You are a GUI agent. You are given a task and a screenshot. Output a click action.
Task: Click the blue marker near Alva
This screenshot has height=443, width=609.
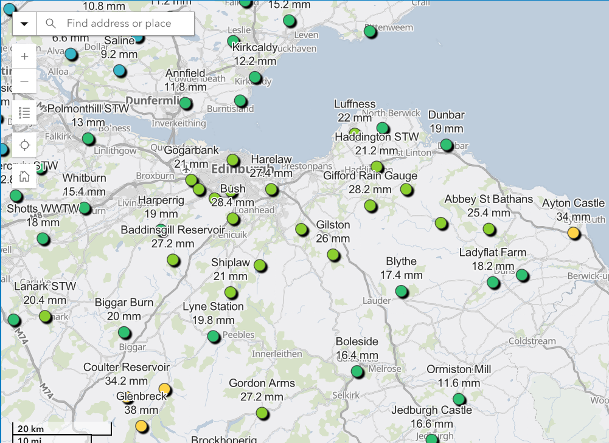click(71, 54)
